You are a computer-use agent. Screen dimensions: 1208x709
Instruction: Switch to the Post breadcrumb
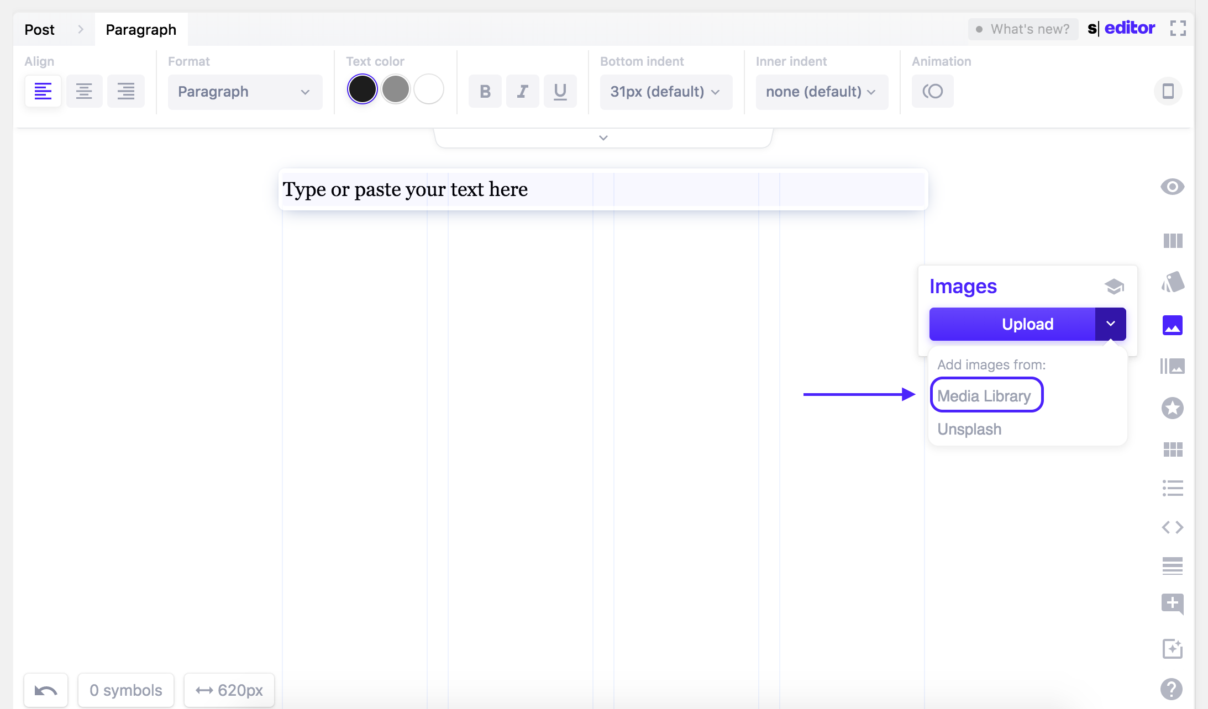39,29
